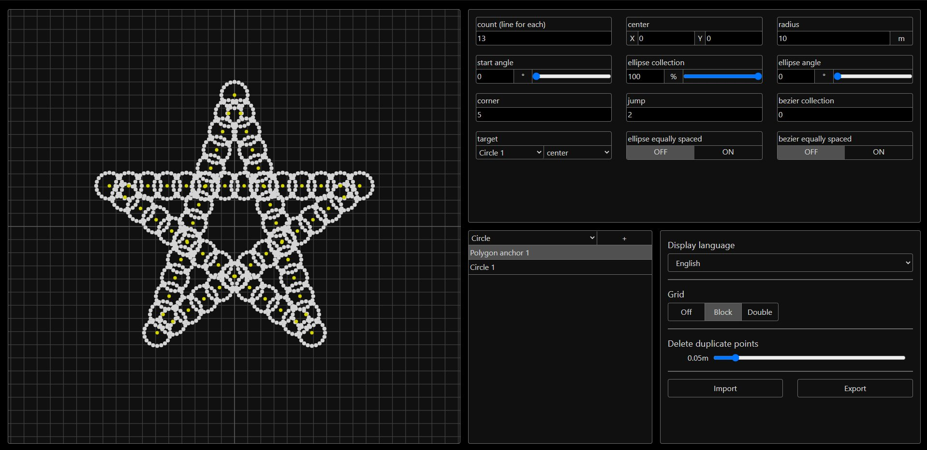Turn the grid Off
Viewport: 927px width, 450px height.
pyautogui.click(x=686, y=312)
